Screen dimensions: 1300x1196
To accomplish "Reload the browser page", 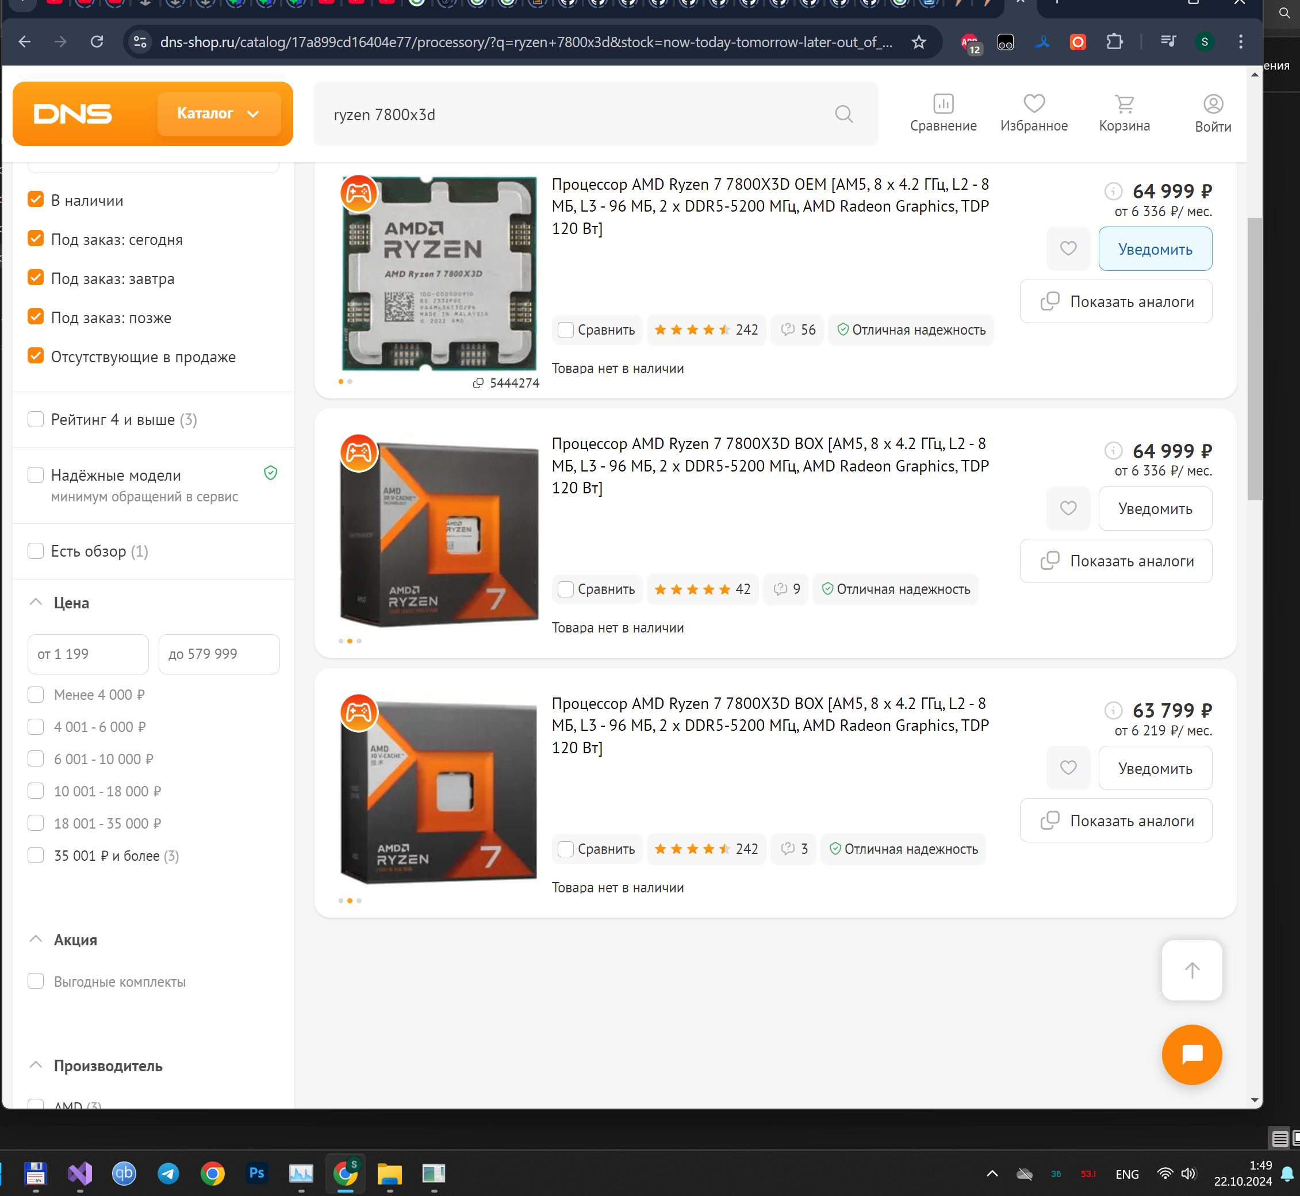I will [97, 42].
